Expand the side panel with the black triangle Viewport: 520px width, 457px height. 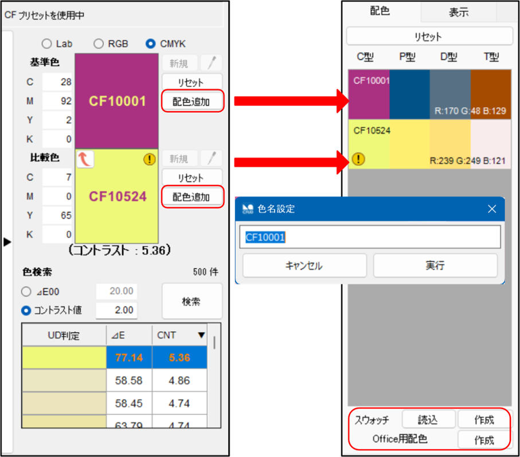(7, 242)
